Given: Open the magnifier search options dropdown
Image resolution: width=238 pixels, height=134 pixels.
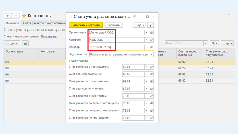Looking at the screenshot, I should pos(214,43).
